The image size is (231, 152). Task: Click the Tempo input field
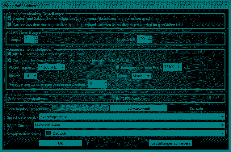(29, 39)
